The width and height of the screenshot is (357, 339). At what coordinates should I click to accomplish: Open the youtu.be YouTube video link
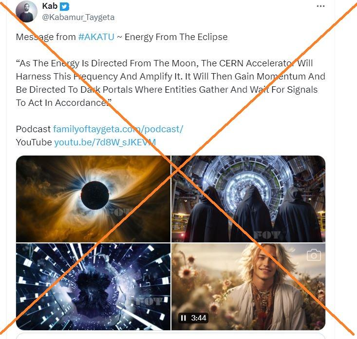(x=105, y=142)
